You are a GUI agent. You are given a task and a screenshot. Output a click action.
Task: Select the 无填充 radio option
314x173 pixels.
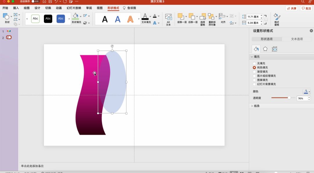(254, 63)
